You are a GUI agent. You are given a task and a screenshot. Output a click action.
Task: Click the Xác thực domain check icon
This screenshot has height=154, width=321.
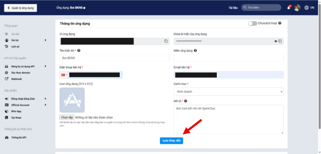point(7,72)
